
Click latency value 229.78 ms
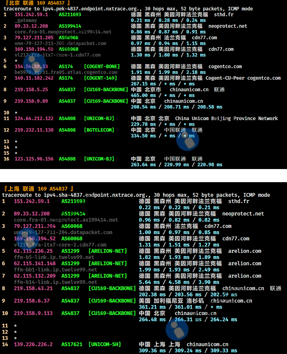tap(143, 124)
